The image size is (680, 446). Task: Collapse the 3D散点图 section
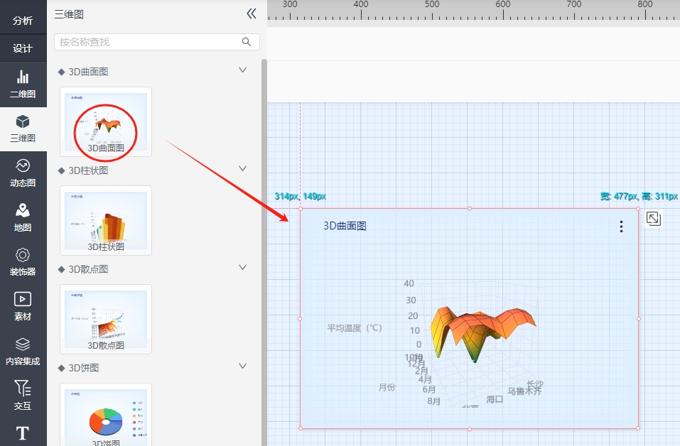242,268
